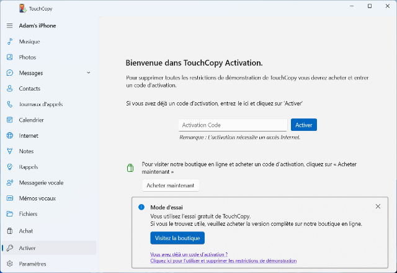Maximize the TouchCopy window
The width and height of the screenshot is (397, 273).
pyautogui.click(x=370, y=6)
